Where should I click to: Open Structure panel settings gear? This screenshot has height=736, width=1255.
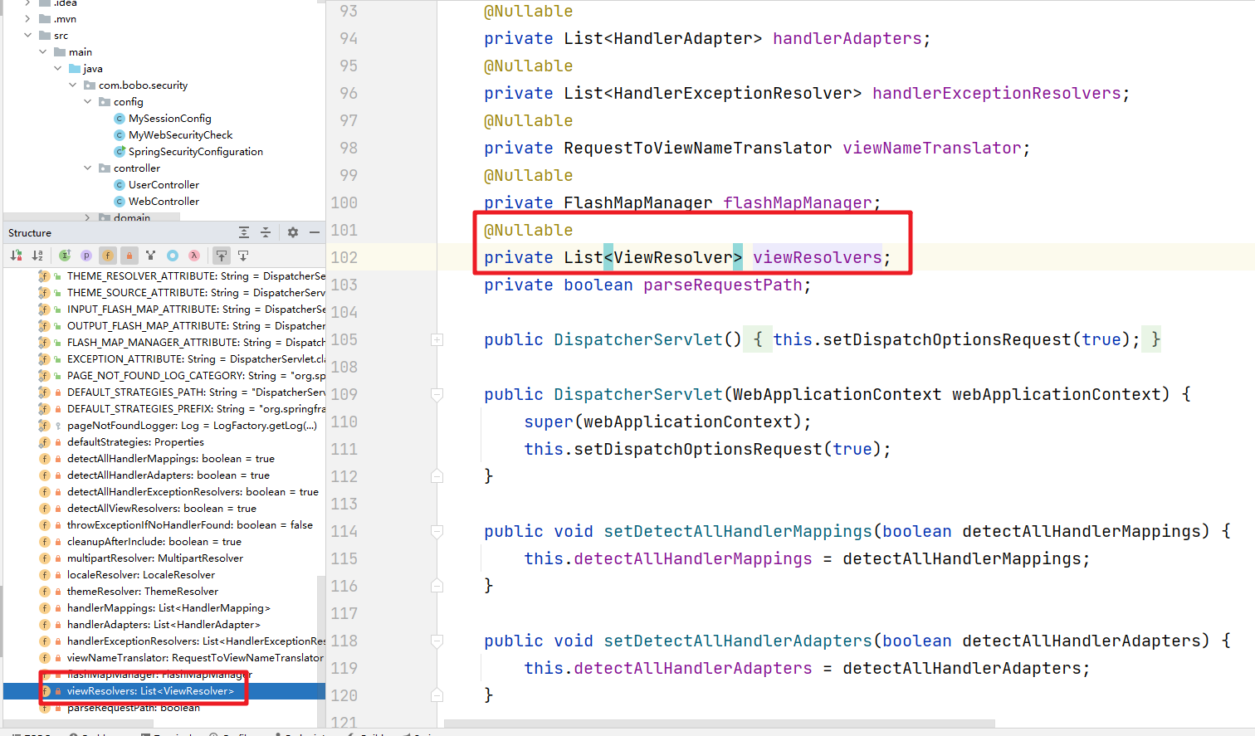293,232
